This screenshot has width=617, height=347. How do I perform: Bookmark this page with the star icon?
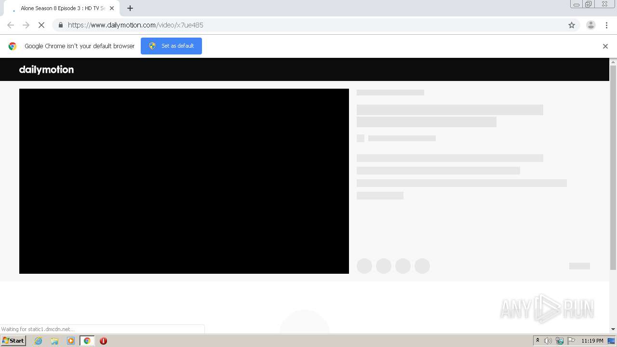click(572, 25)
